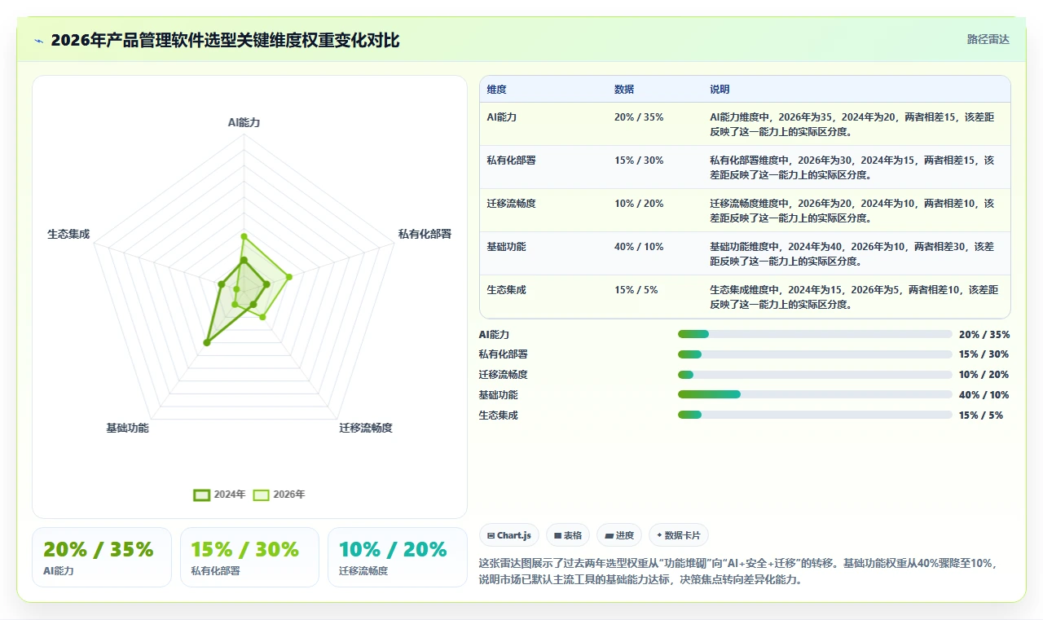Click the 2026年 私有化部署 radar data point
Viewport: 1043px width, 620px height.
click(x=288, y=277)
